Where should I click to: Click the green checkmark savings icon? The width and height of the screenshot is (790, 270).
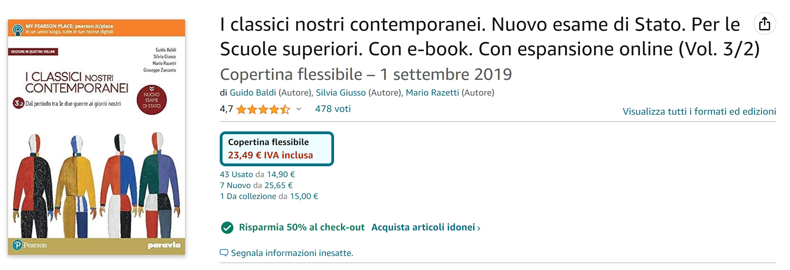click(227, 227)
